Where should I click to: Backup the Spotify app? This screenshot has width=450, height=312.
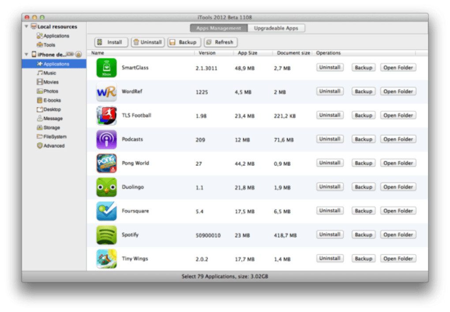tap(364, 234)
